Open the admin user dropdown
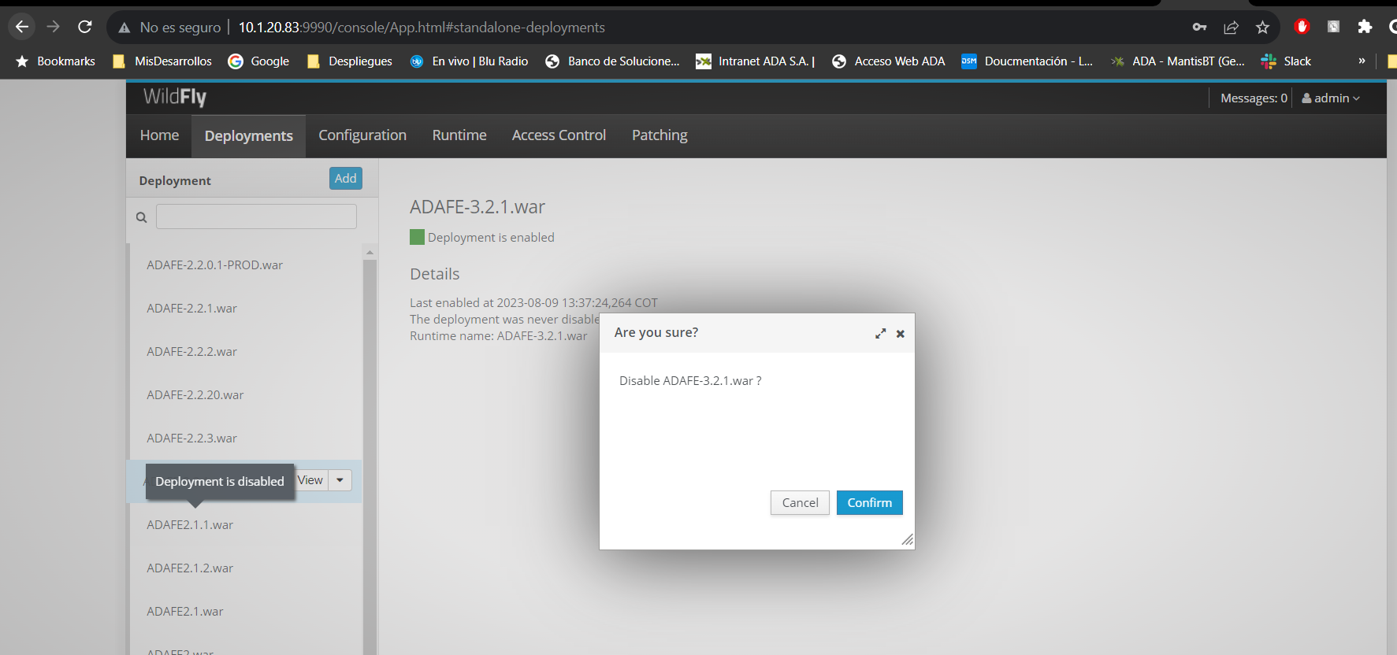 [x=1331, y=98]
